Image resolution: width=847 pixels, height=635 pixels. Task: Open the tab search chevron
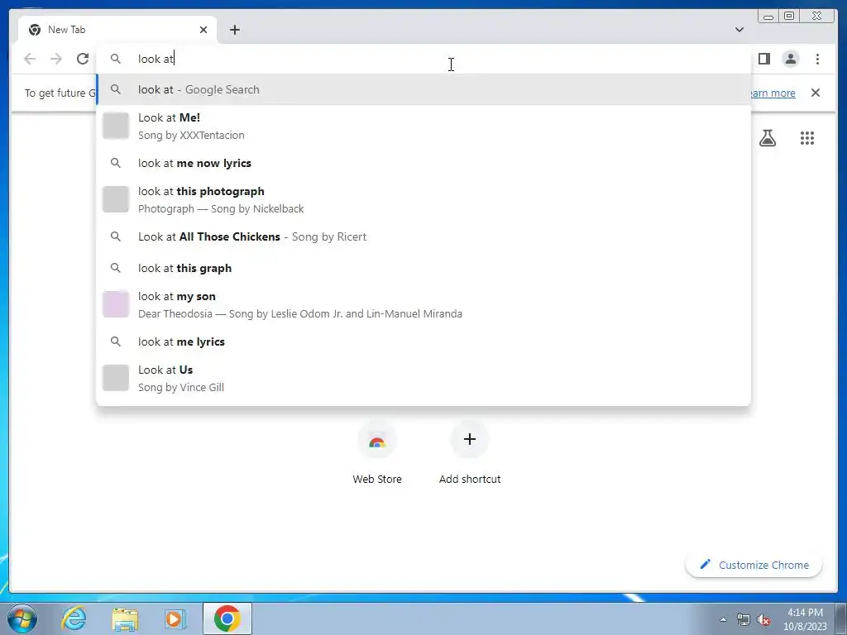click(x=739, y=30)
